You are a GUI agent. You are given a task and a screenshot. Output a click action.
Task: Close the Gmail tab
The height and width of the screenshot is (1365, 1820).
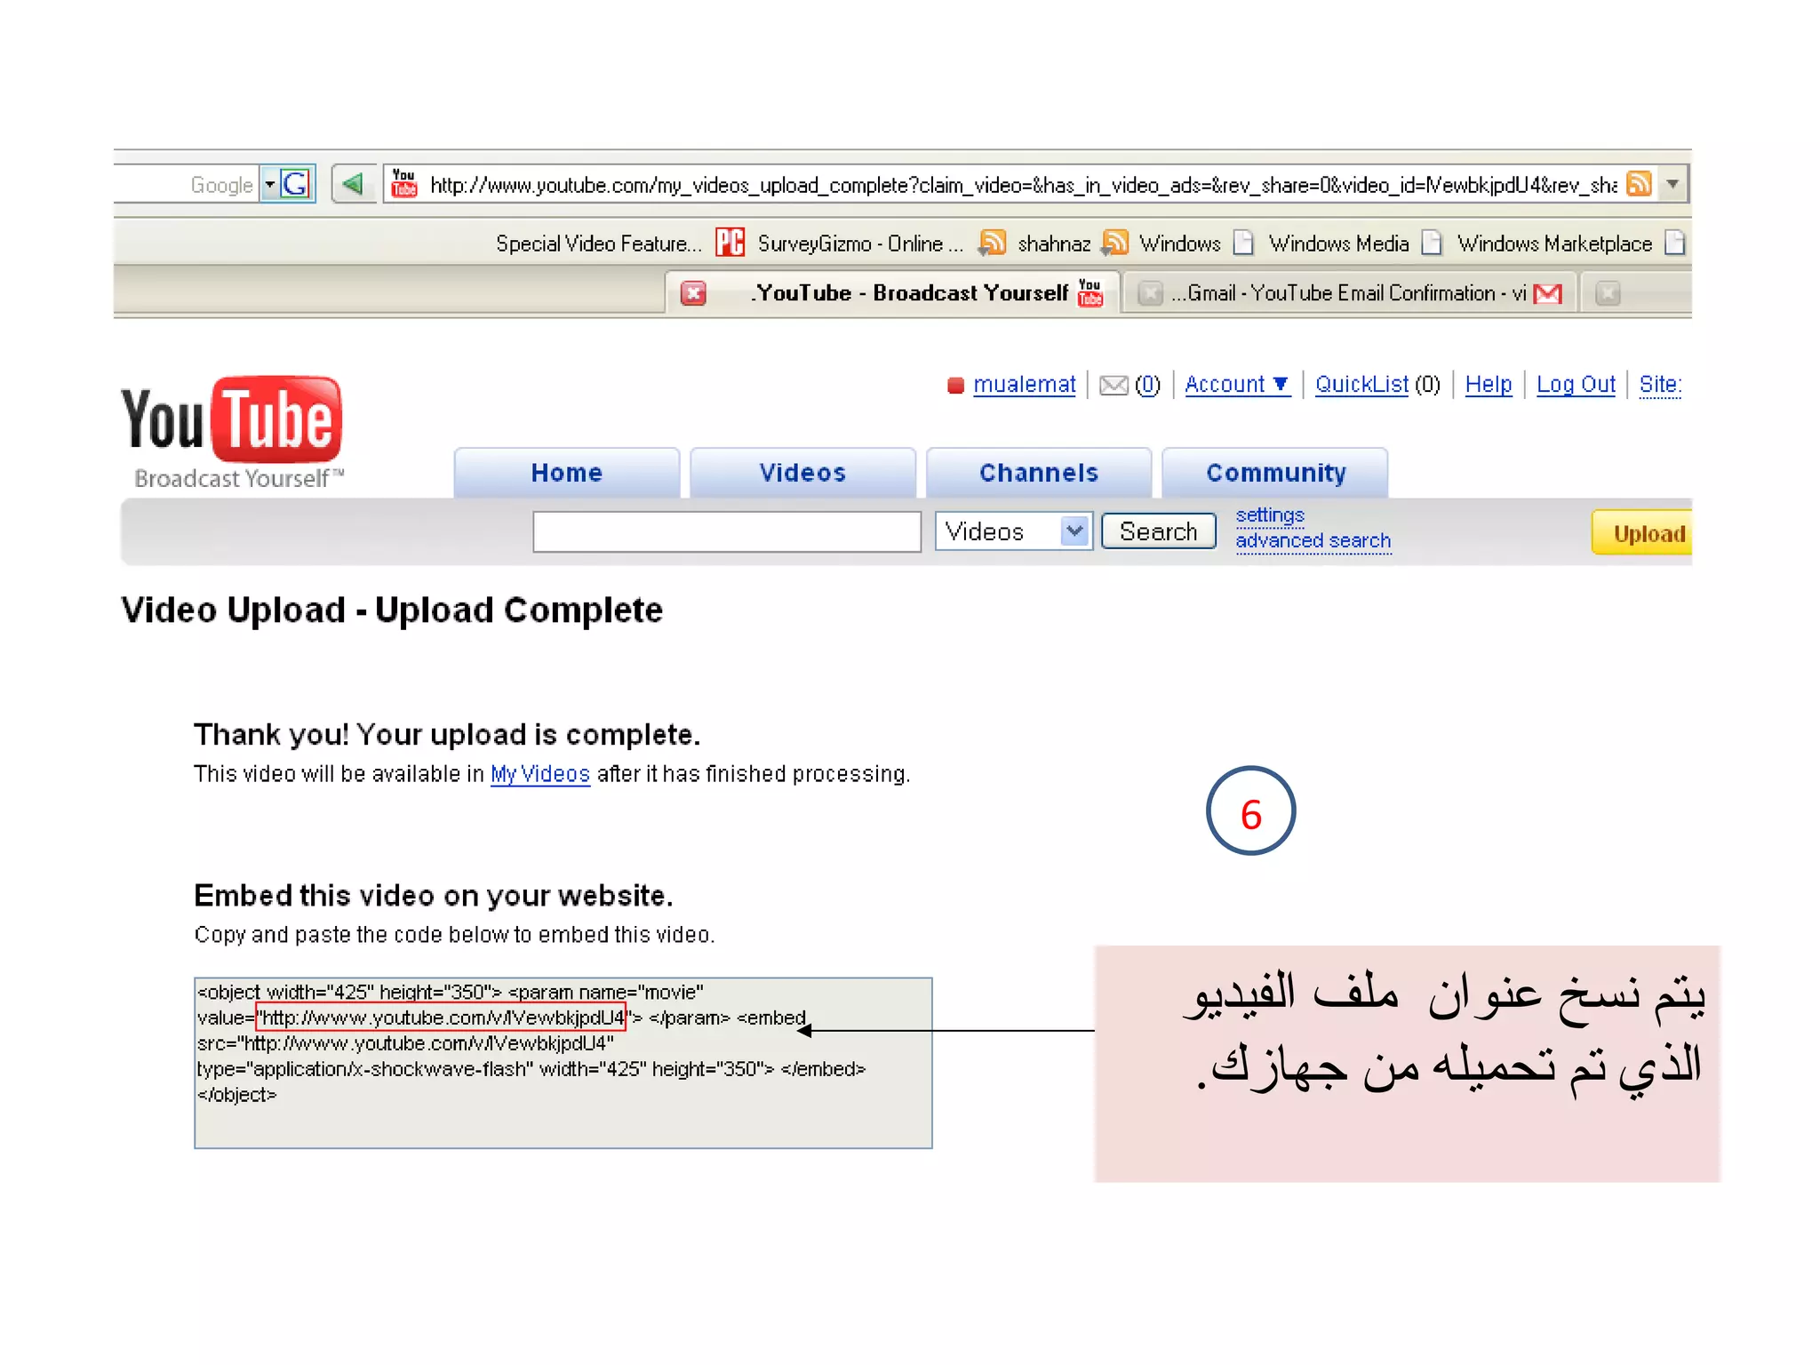pos(1150,293)
